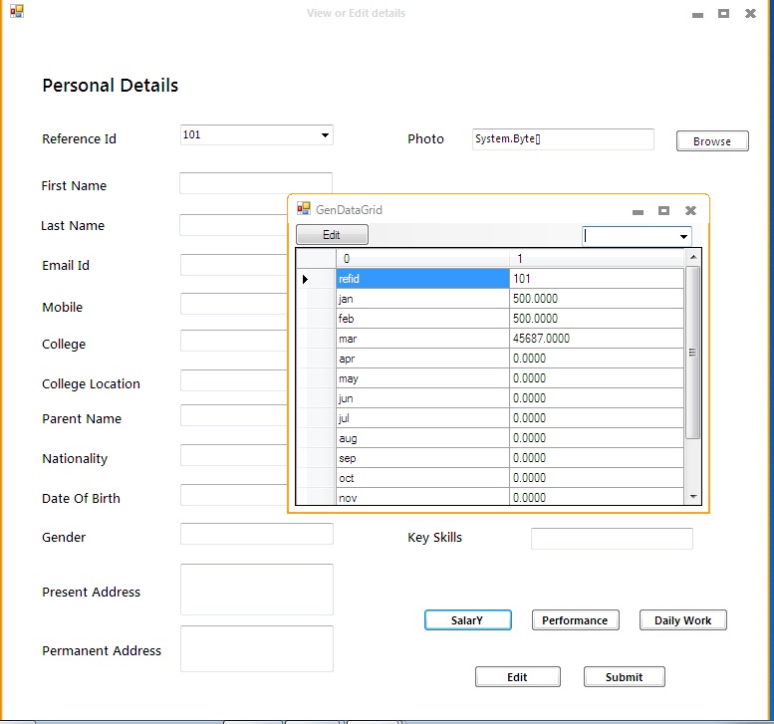Click column header 0 in the grid
The width and height of the screenshot is (774, 724).
pyautogui.click(x=422, y=259)
